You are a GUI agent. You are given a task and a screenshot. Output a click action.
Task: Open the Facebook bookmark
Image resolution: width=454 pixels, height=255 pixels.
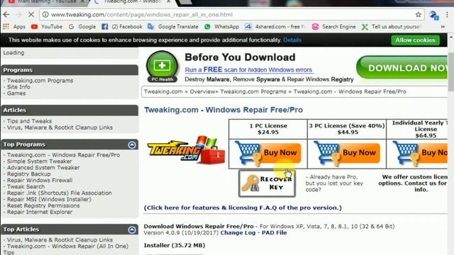122,27
